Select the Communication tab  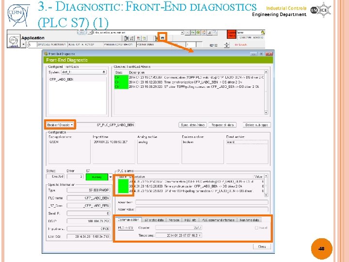click(x=128, y=220)
